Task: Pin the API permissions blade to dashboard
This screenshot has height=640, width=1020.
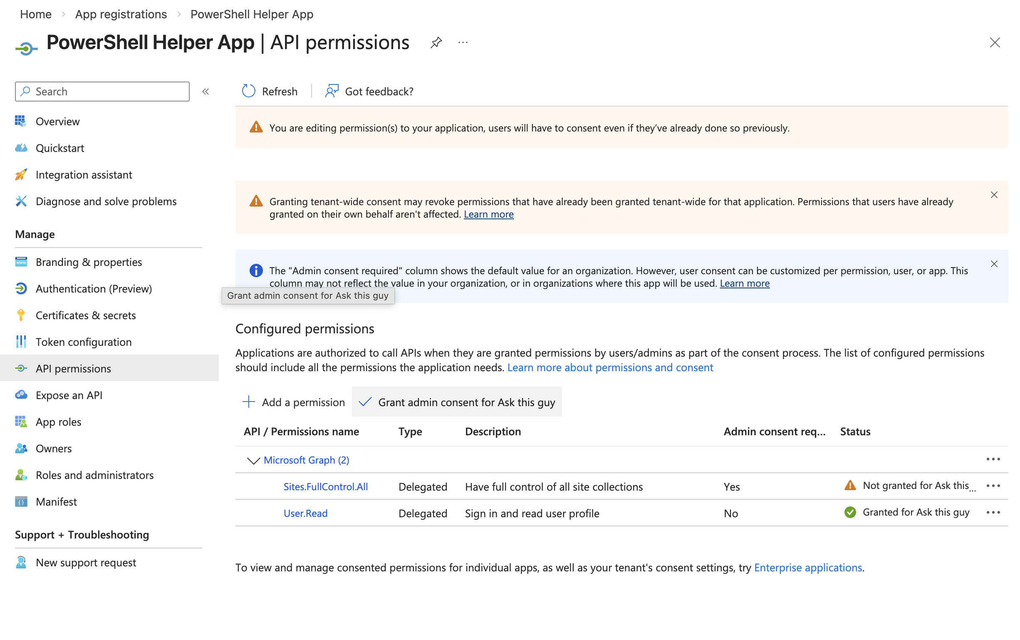Action: point(436,42)
